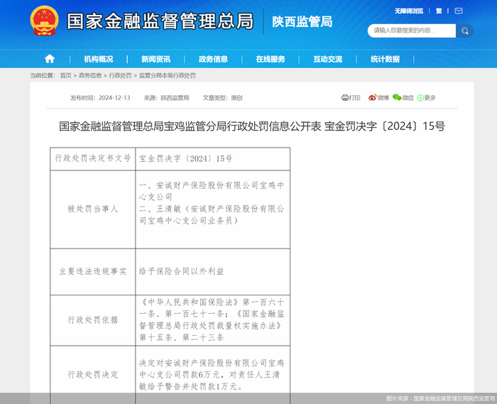Click the 国家金融监督管理总局 header title
497x404 pixels.
coord(160,21)
